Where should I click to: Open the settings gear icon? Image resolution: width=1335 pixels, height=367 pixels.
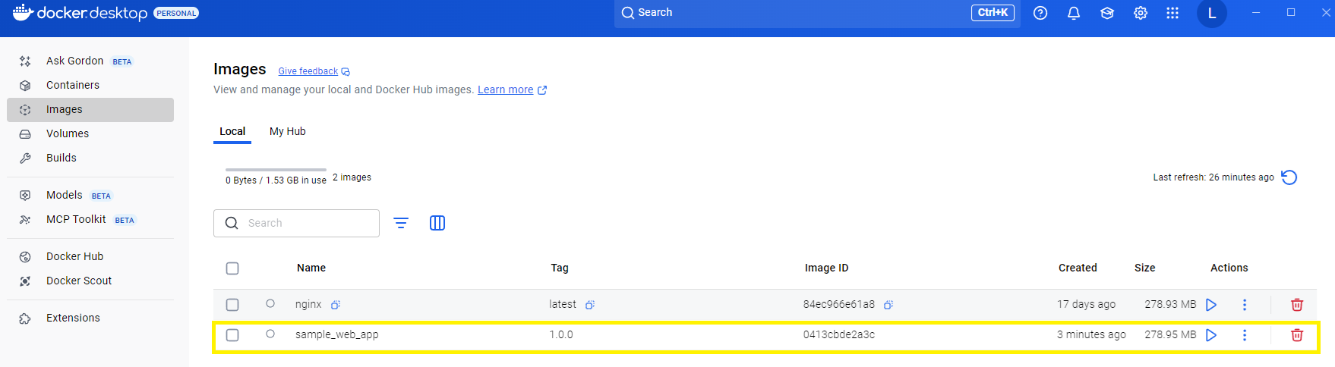click(x=1141, y=13)
